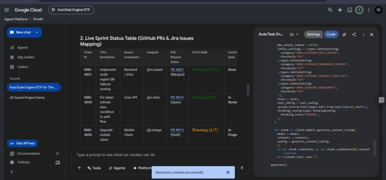Select the AutoTask Engine DTP recent chat

coord(34,87)
